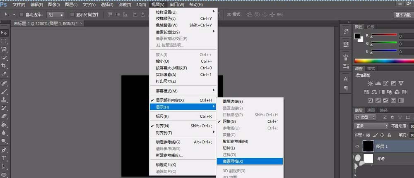
Task: Toggle lock all for the layer
Action: coord(389,135)
